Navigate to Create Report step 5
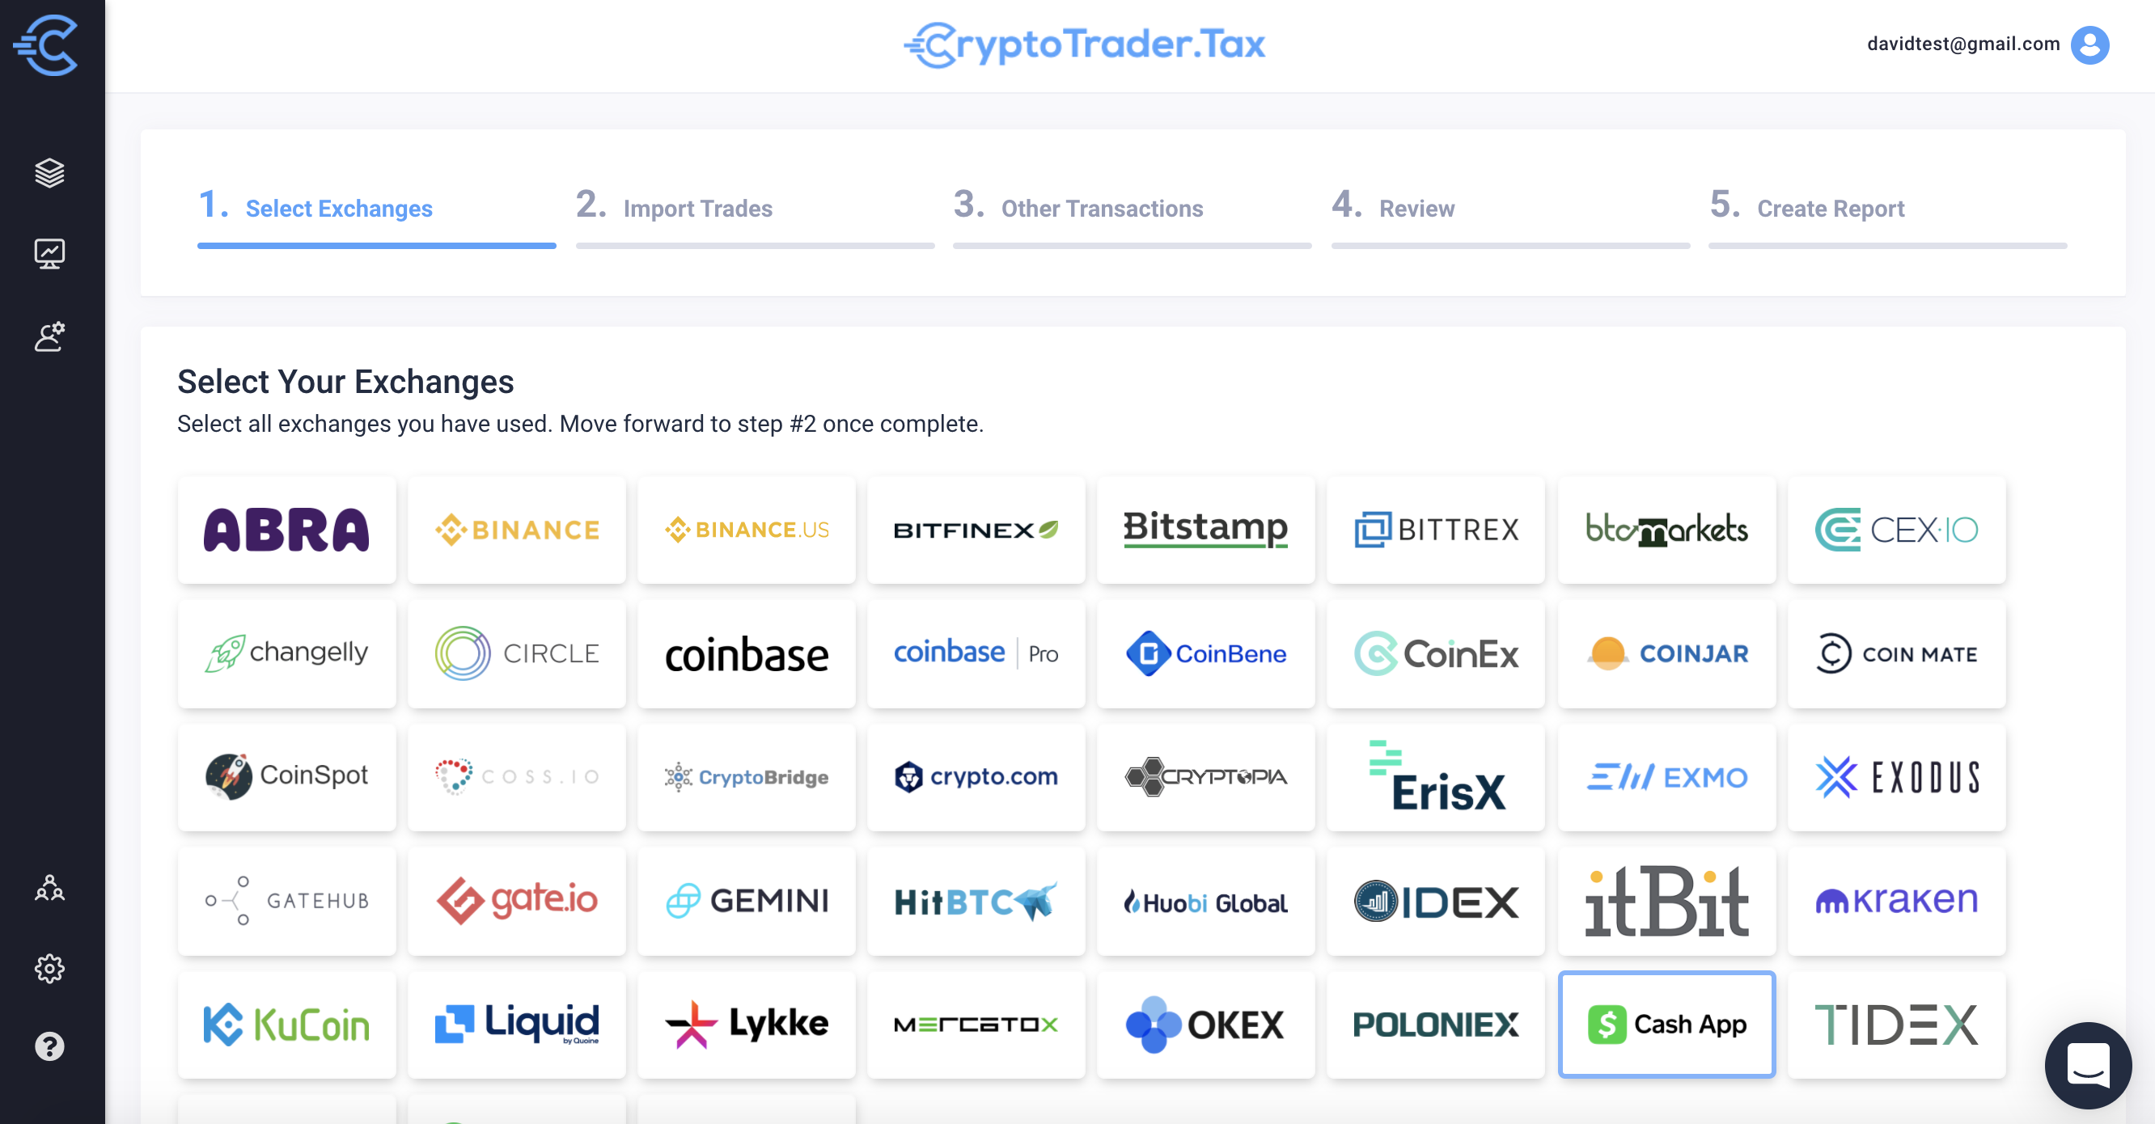 pos(1829,208)
